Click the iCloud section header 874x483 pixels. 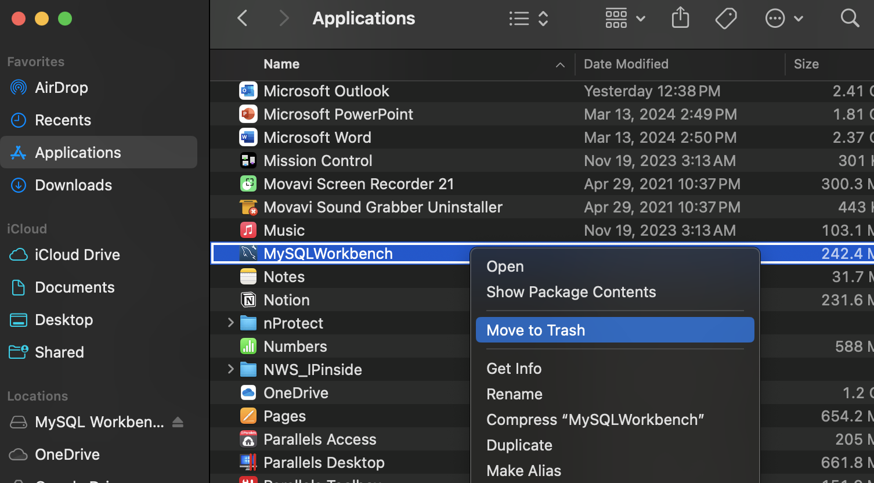point(27,229)
